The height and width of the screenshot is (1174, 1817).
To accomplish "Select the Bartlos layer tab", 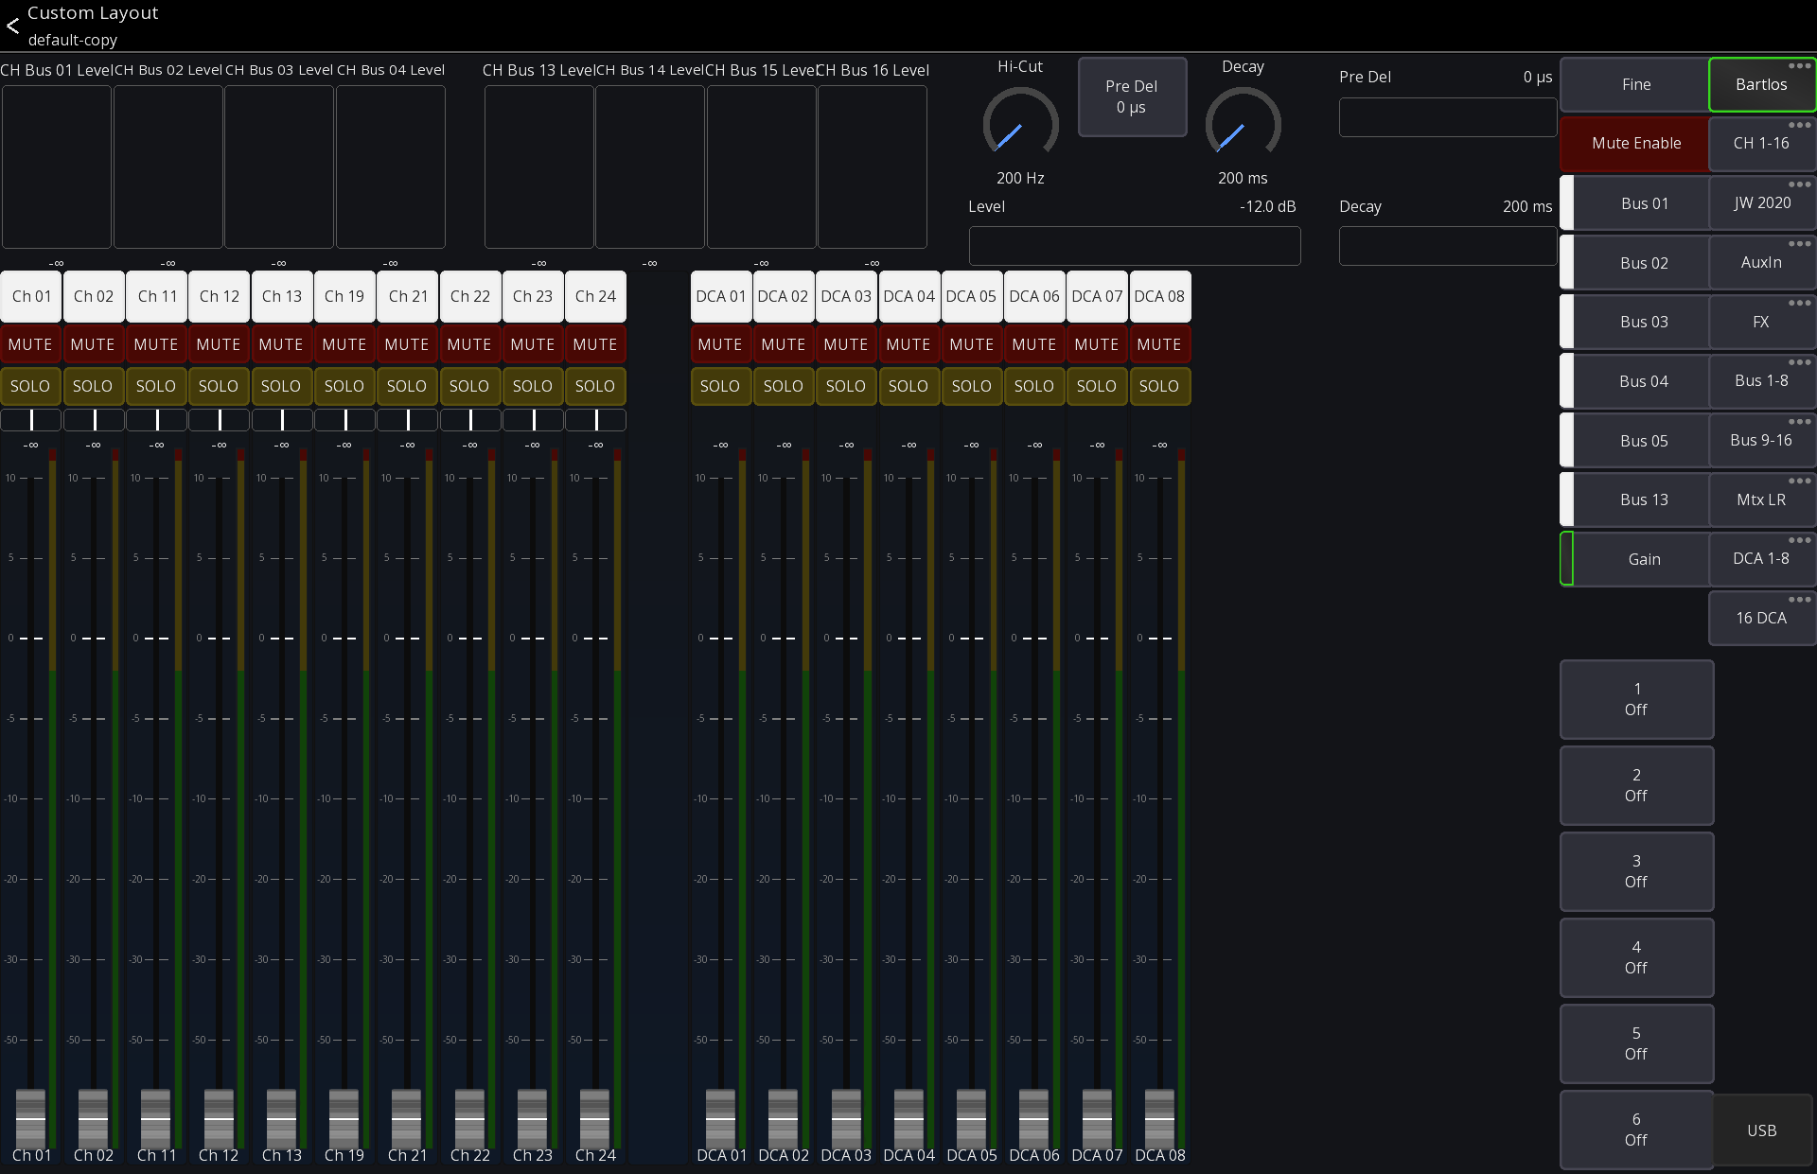I will click(1761, 84).
